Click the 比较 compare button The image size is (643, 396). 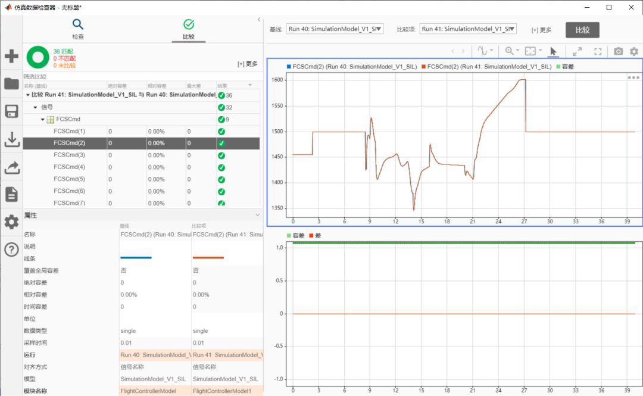tap(582, 30)
